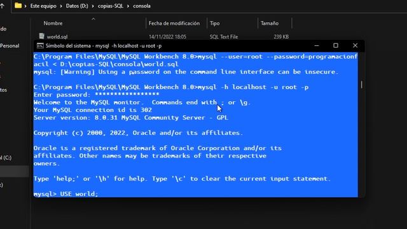This screenshot has width=407, height=229.
Task: Click "Type 'help;' or '\h'" console line
Action: coord(182,179)
